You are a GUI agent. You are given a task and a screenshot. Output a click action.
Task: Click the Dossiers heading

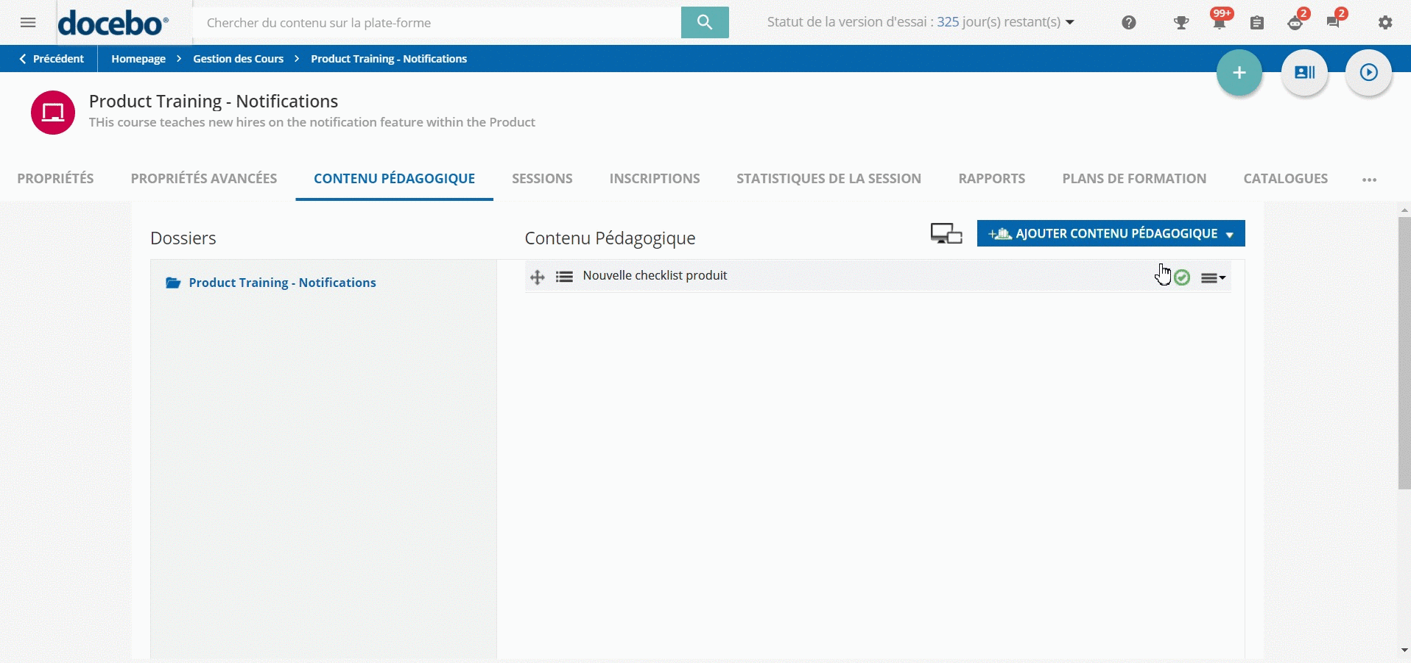[183, 238]
